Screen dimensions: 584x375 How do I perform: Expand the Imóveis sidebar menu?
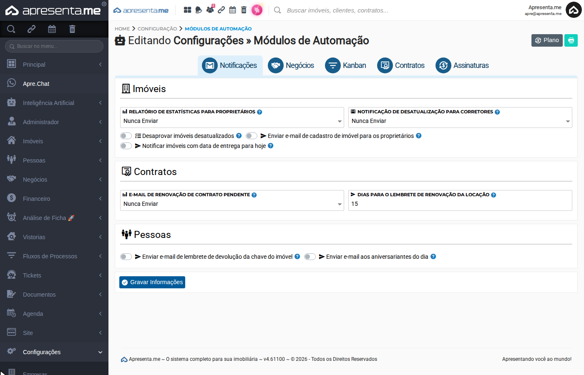(54, 141)
